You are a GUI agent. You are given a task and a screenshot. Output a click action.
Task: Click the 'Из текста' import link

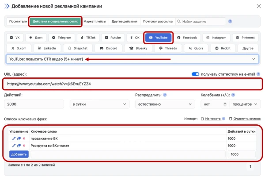(x=212, y=119)
